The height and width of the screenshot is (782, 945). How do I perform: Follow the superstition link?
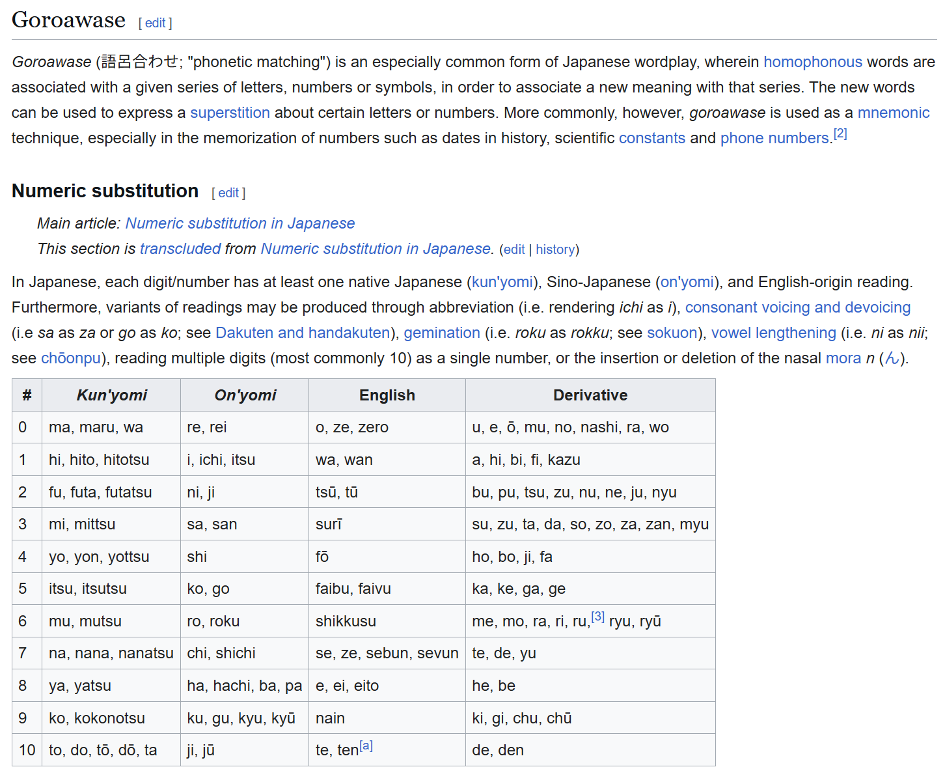tap(230, 113)
